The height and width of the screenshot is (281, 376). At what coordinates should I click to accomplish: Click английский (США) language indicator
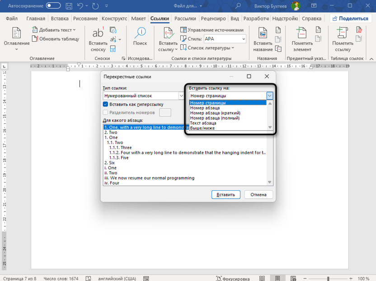tap(117, 279)
